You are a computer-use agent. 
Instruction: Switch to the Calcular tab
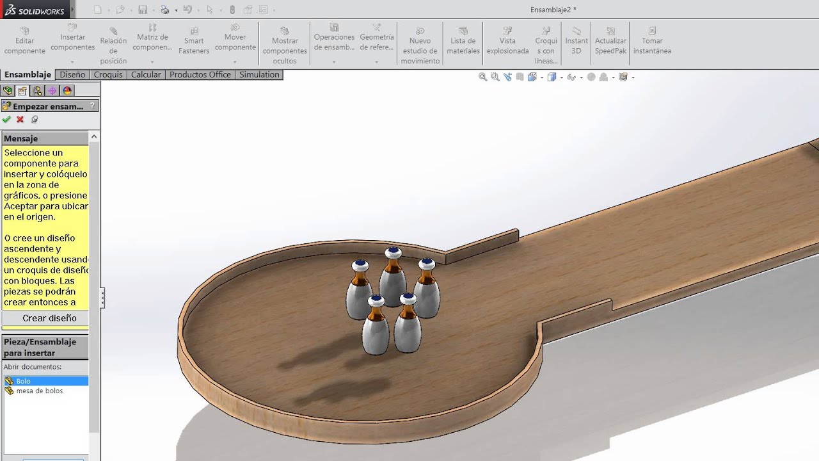click(x=146, y=75)
